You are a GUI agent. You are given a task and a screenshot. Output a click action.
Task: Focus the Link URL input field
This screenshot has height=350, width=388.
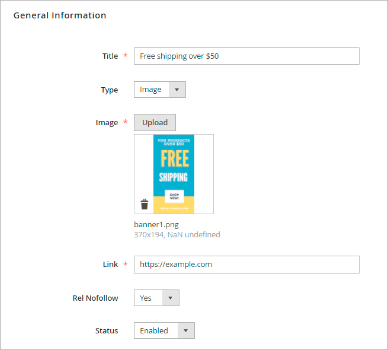(246, 265)
